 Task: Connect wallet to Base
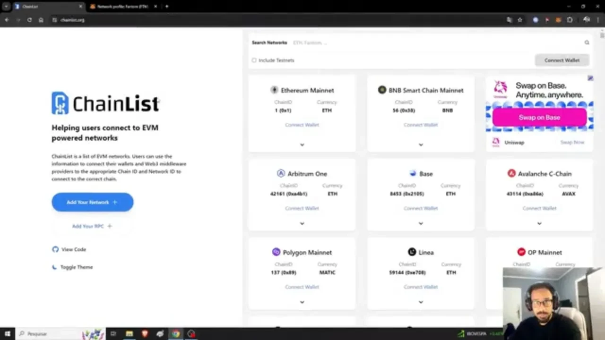(421, 208)
